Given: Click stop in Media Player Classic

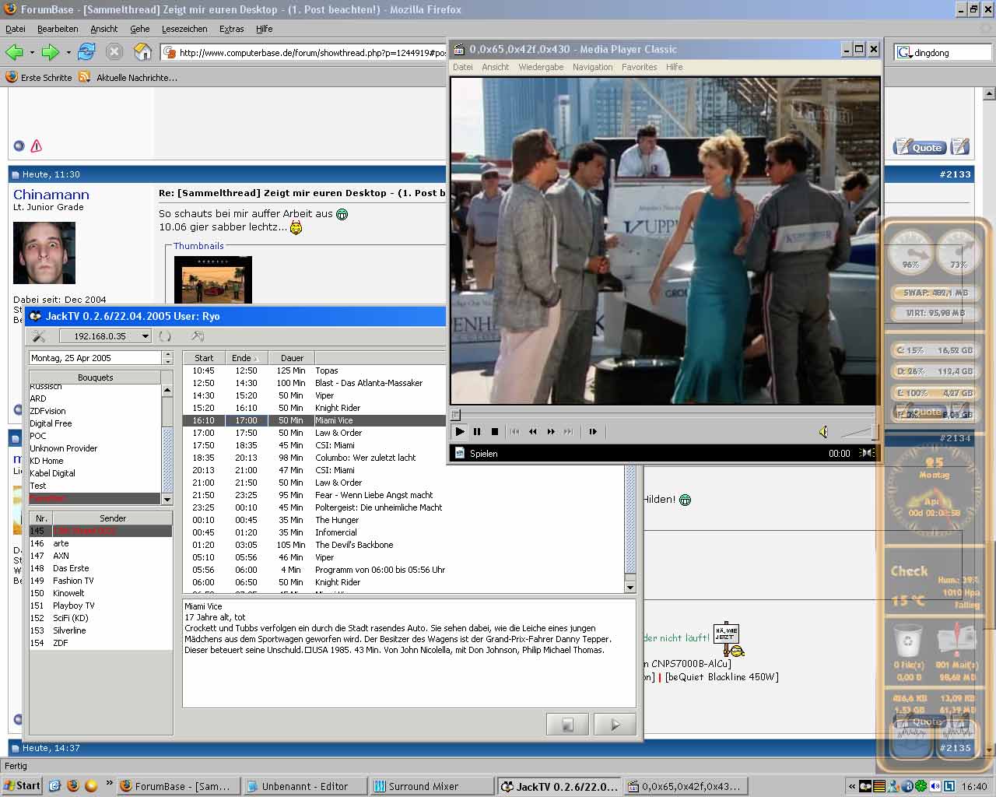Looking at the screenshot, I should 495,431.
